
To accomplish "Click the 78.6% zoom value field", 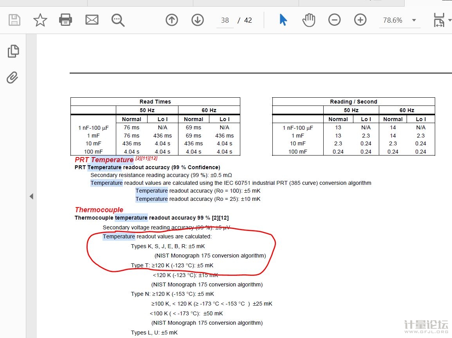I will [393, 20].
